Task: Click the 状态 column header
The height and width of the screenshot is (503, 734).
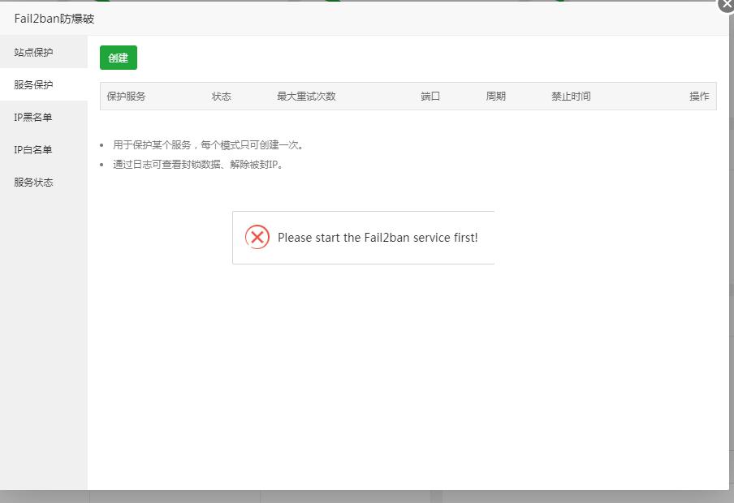Action: (222, 97)
